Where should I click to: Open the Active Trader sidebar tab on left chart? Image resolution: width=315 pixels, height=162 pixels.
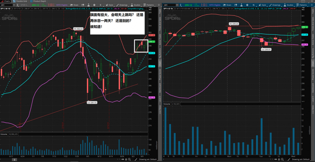pos(160,39)
